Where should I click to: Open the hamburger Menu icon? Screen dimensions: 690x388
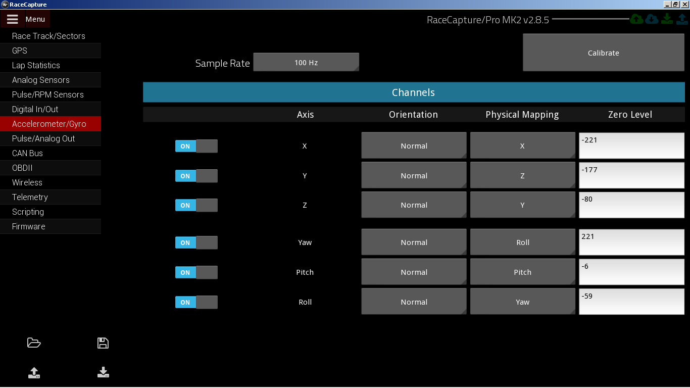(x=13, y=19)
